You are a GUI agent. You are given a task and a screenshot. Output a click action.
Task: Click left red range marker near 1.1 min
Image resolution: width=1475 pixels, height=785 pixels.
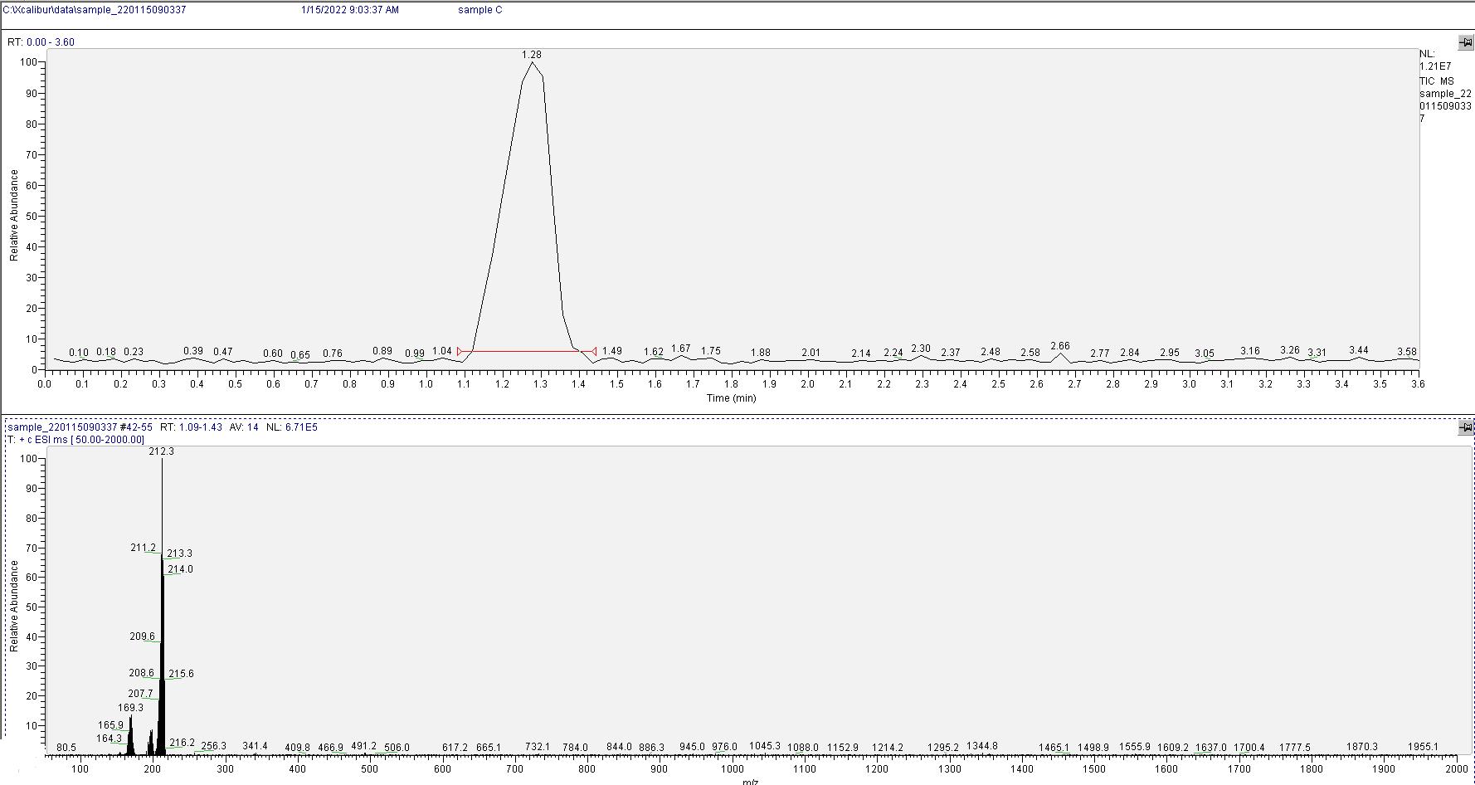point(460,352)
